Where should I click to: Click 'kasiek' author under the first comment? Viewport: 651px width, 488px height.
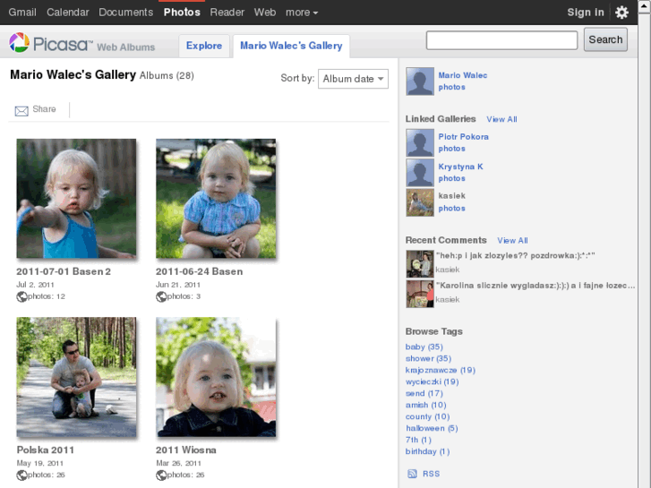click(x=448, y=270)
